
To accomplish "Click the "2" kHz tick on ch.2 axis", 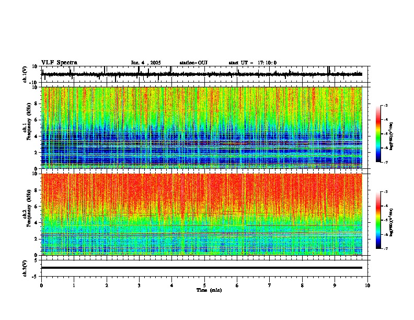I will coord(36,239).
